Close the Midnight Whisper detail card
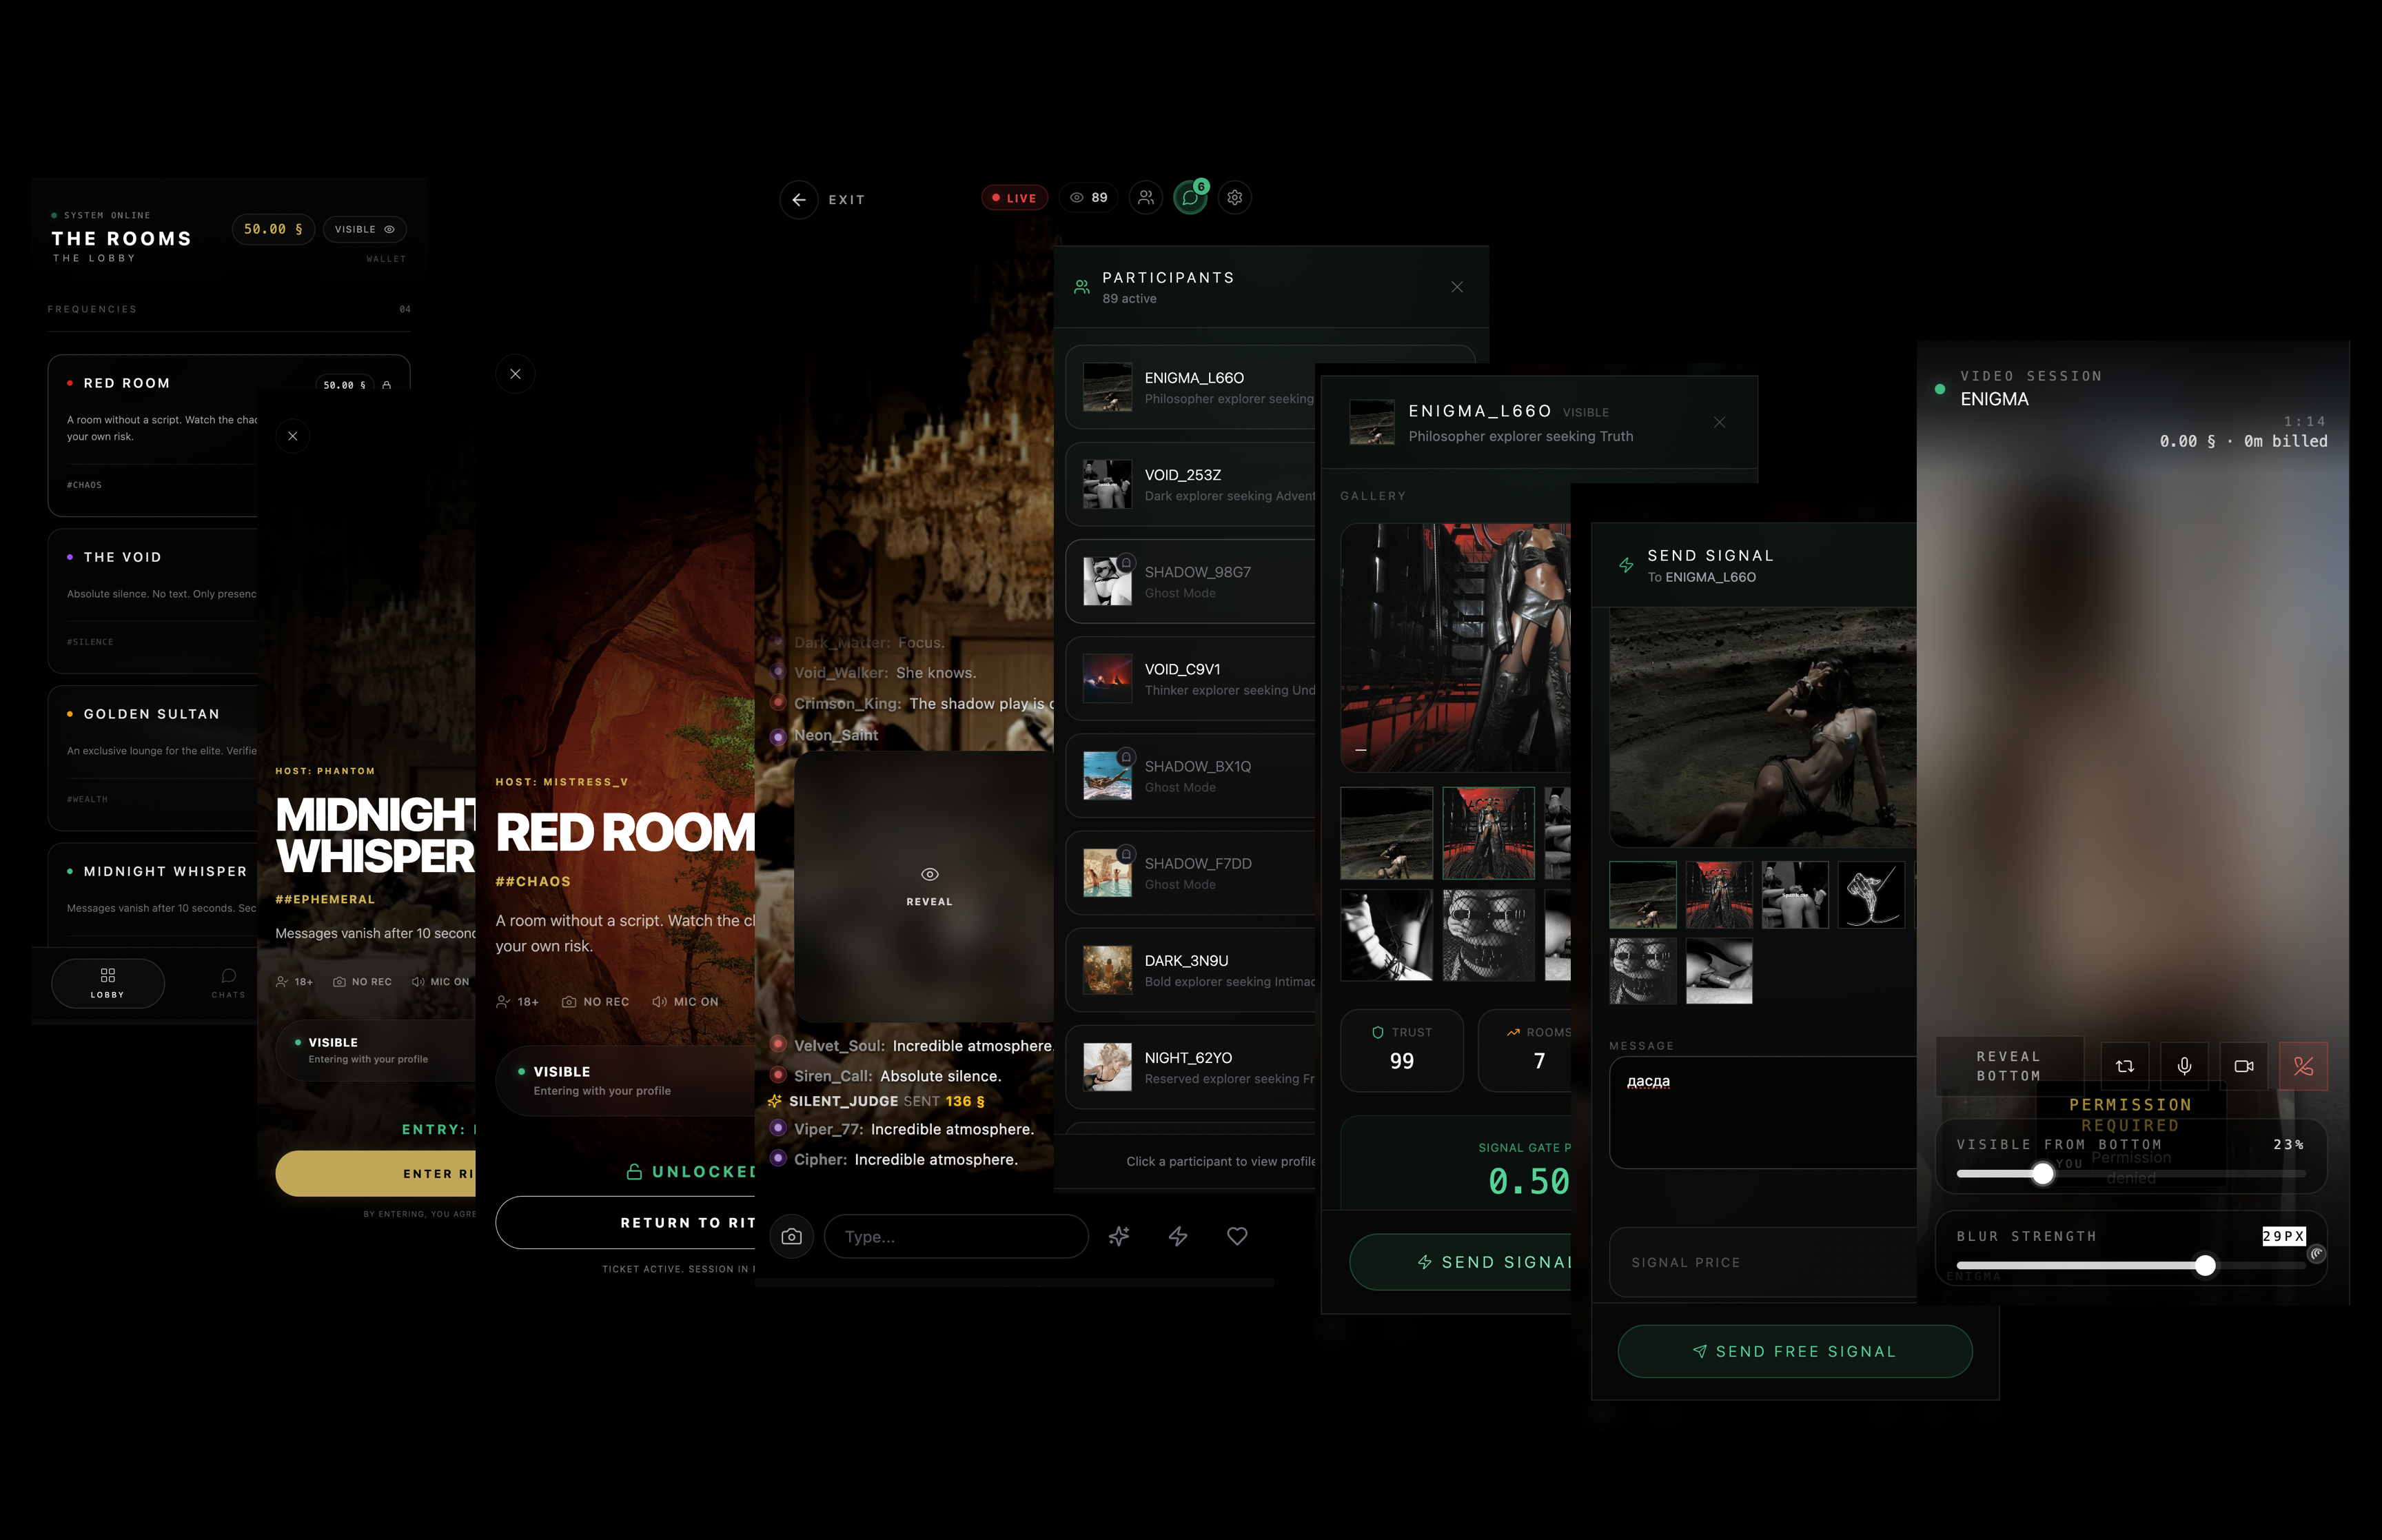 [293, 436]
